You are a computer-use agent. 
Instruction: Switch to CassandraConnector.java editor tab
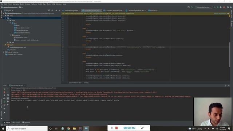(113, 11)
